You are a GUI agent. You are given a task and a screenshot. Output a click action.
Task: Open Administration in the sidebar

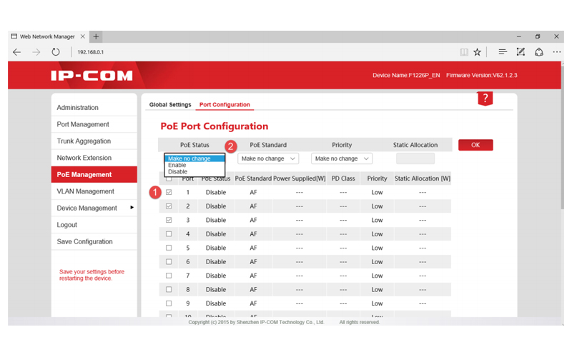[x=94, y=108]
